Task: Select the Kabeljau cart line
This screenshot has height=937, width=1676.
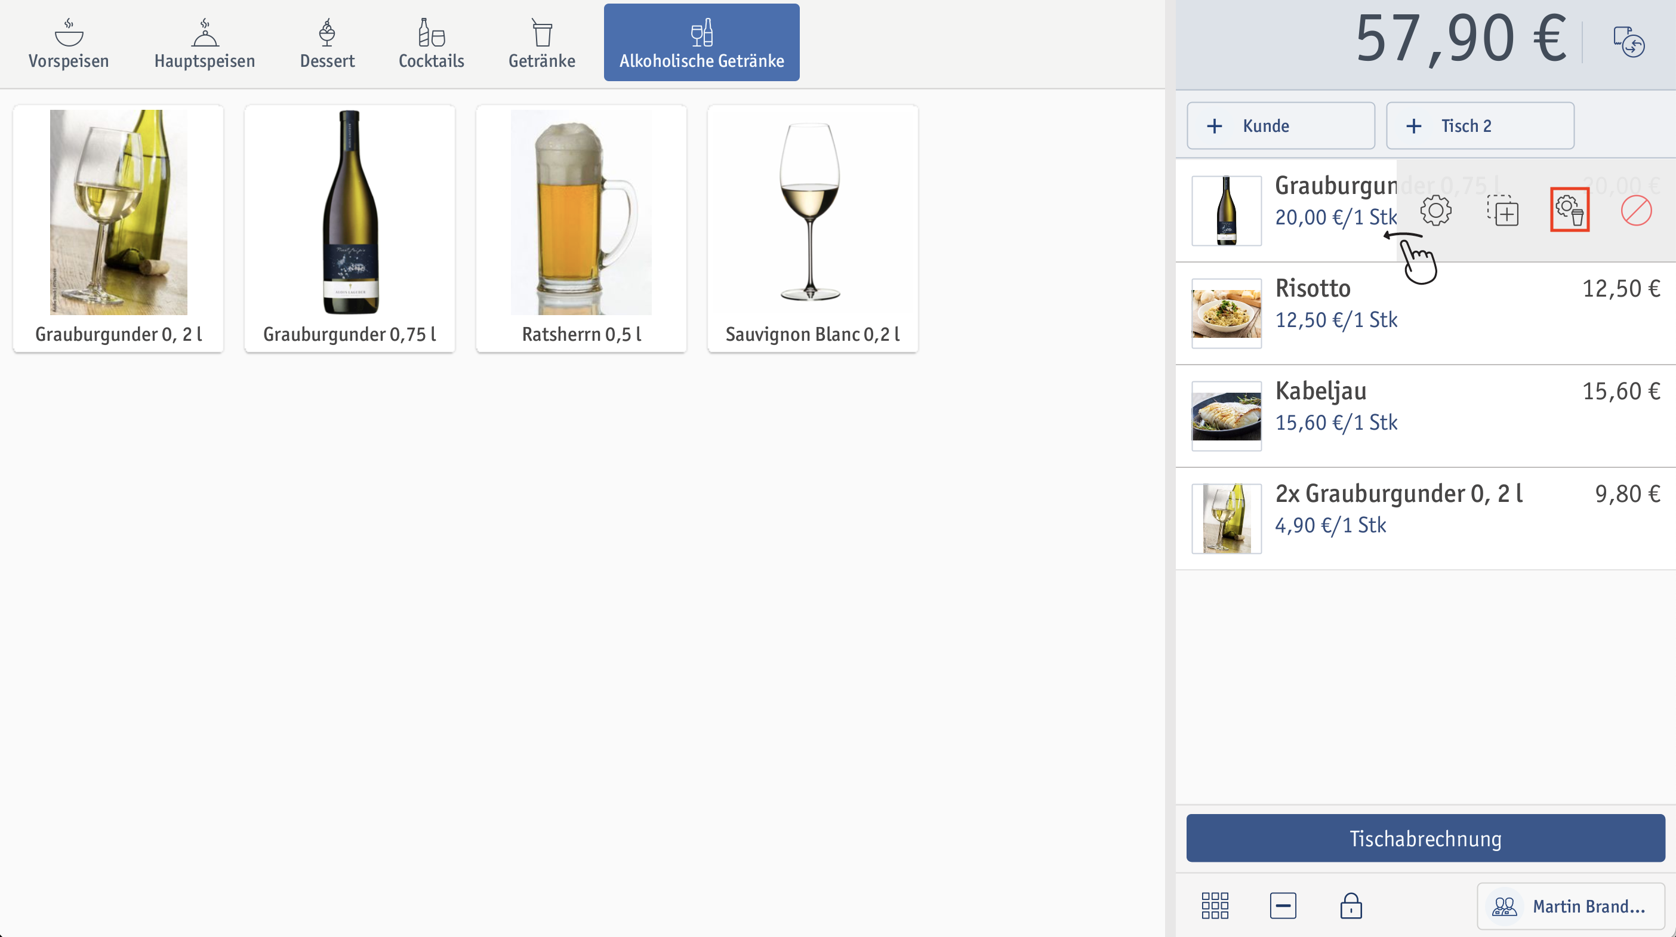Action: pos(1425,416)
